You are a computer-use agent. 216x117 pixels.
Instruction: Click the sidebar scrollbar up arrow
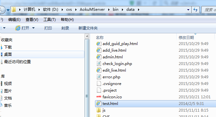[x=87, y=36]
